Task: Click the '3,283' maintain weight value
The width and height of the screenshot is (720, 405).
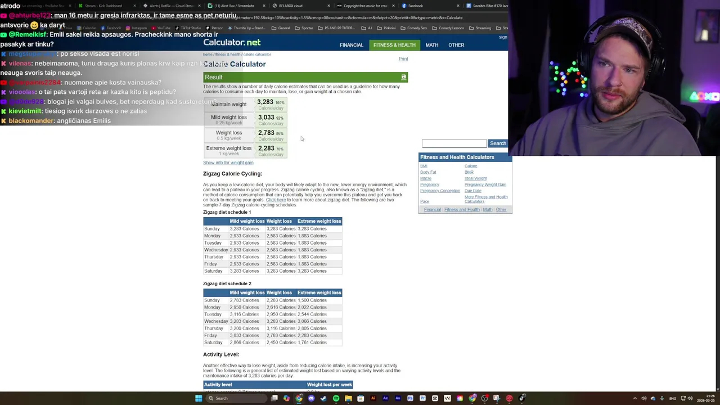Action: [x=265, y=102]
